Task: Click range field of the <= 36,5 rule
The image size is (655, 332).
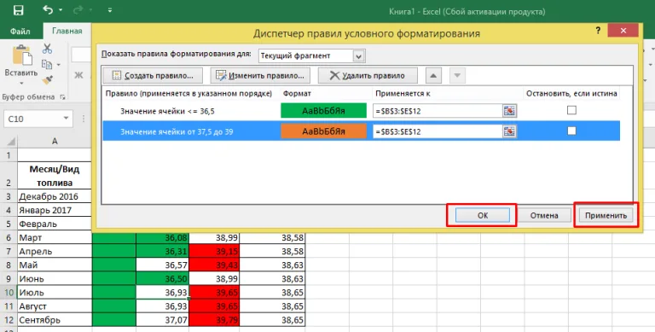Action: coord(438,111)
